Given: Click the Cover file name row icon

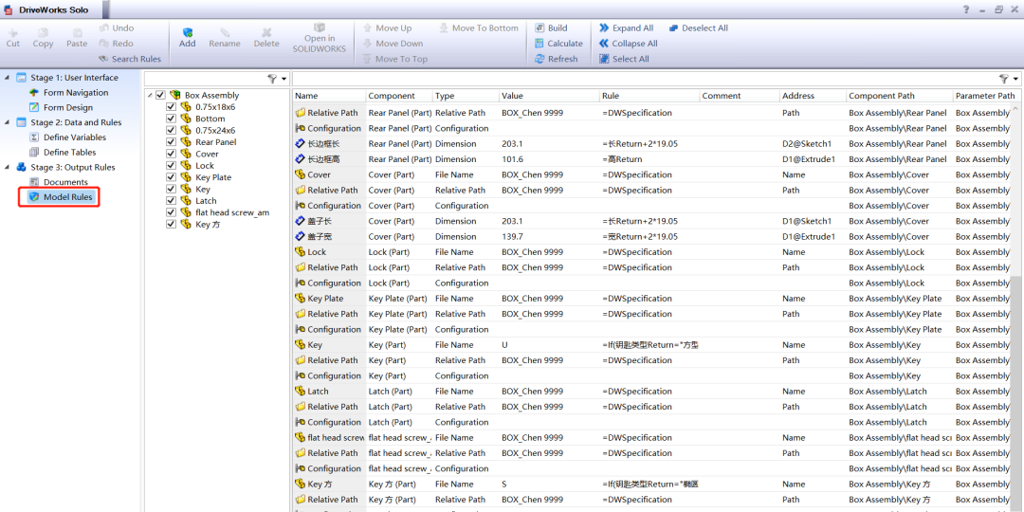Looking at the screenshot, I should 301,174.
